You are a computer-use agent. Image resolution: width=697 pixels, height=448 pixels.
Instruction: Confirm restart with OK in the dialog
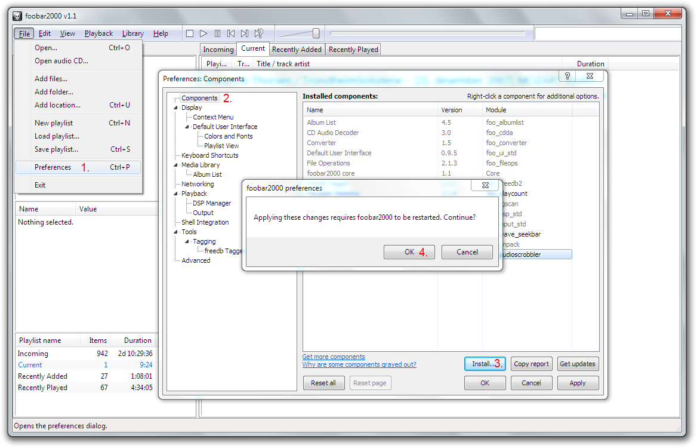[x=409, y=252]
